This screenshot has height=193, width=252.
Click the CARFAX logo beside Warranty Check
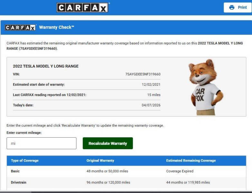20,27
